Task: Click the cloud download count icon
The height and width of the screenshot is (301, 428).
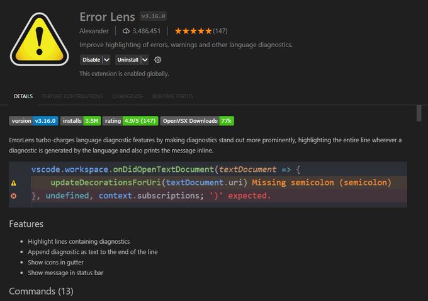Action: [126, 31]
